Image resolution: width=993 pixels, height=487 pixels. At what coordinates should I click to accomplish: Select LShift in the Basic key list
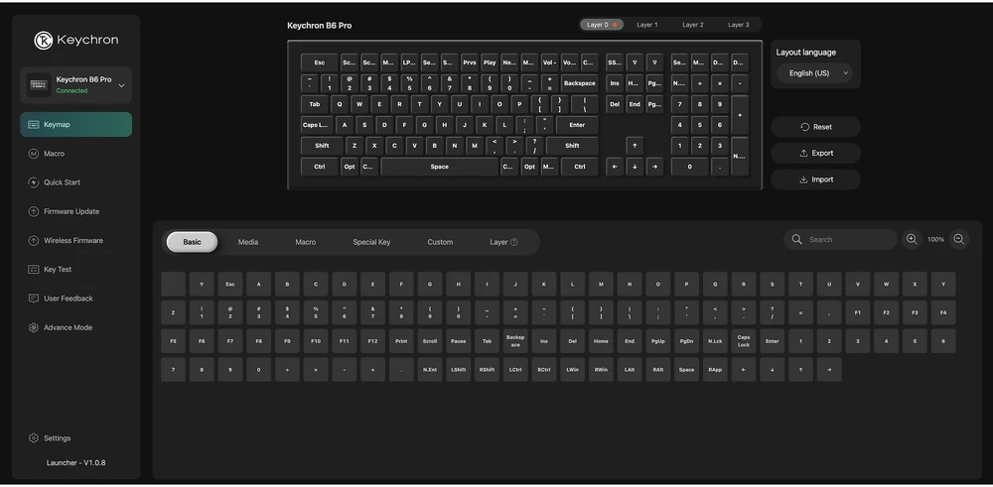coord(459,369)
